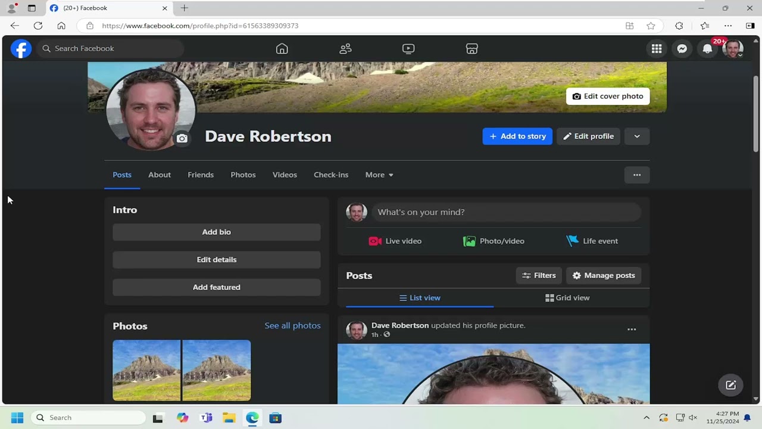
Task: Click the camera icon on profile picture
Action: (182, 138)
